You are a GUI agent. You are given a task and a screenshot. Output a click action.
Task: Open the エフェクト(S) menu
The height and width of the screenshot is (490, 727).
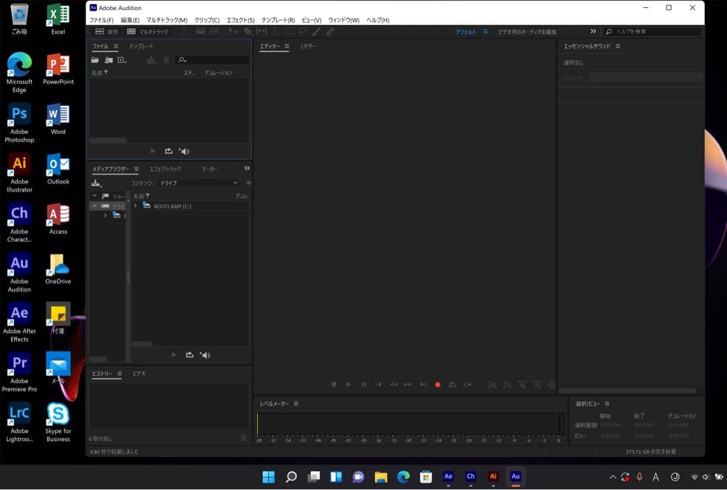pos(240,20)
